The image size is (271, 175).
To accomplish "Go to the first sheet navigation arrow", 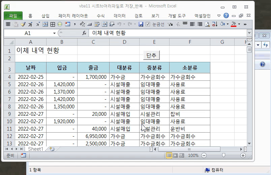I will [7, 149].
